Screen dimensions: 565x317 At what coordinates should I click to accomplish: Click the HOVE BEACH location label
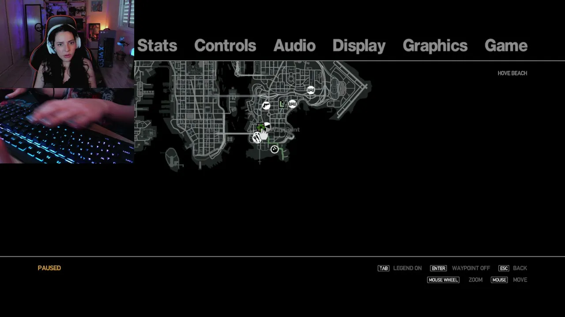click(x=512, y=73)
